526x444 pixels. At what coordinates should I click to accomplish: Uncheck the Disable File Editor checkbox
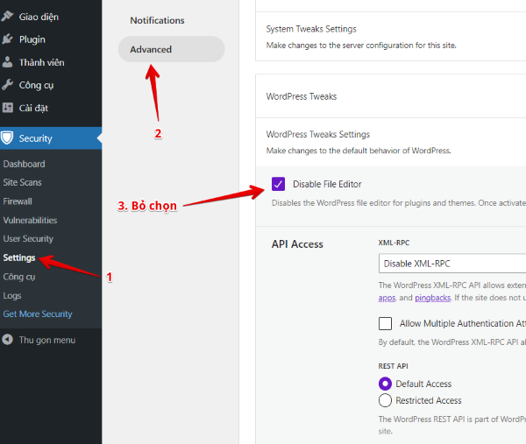pos(278,184)
